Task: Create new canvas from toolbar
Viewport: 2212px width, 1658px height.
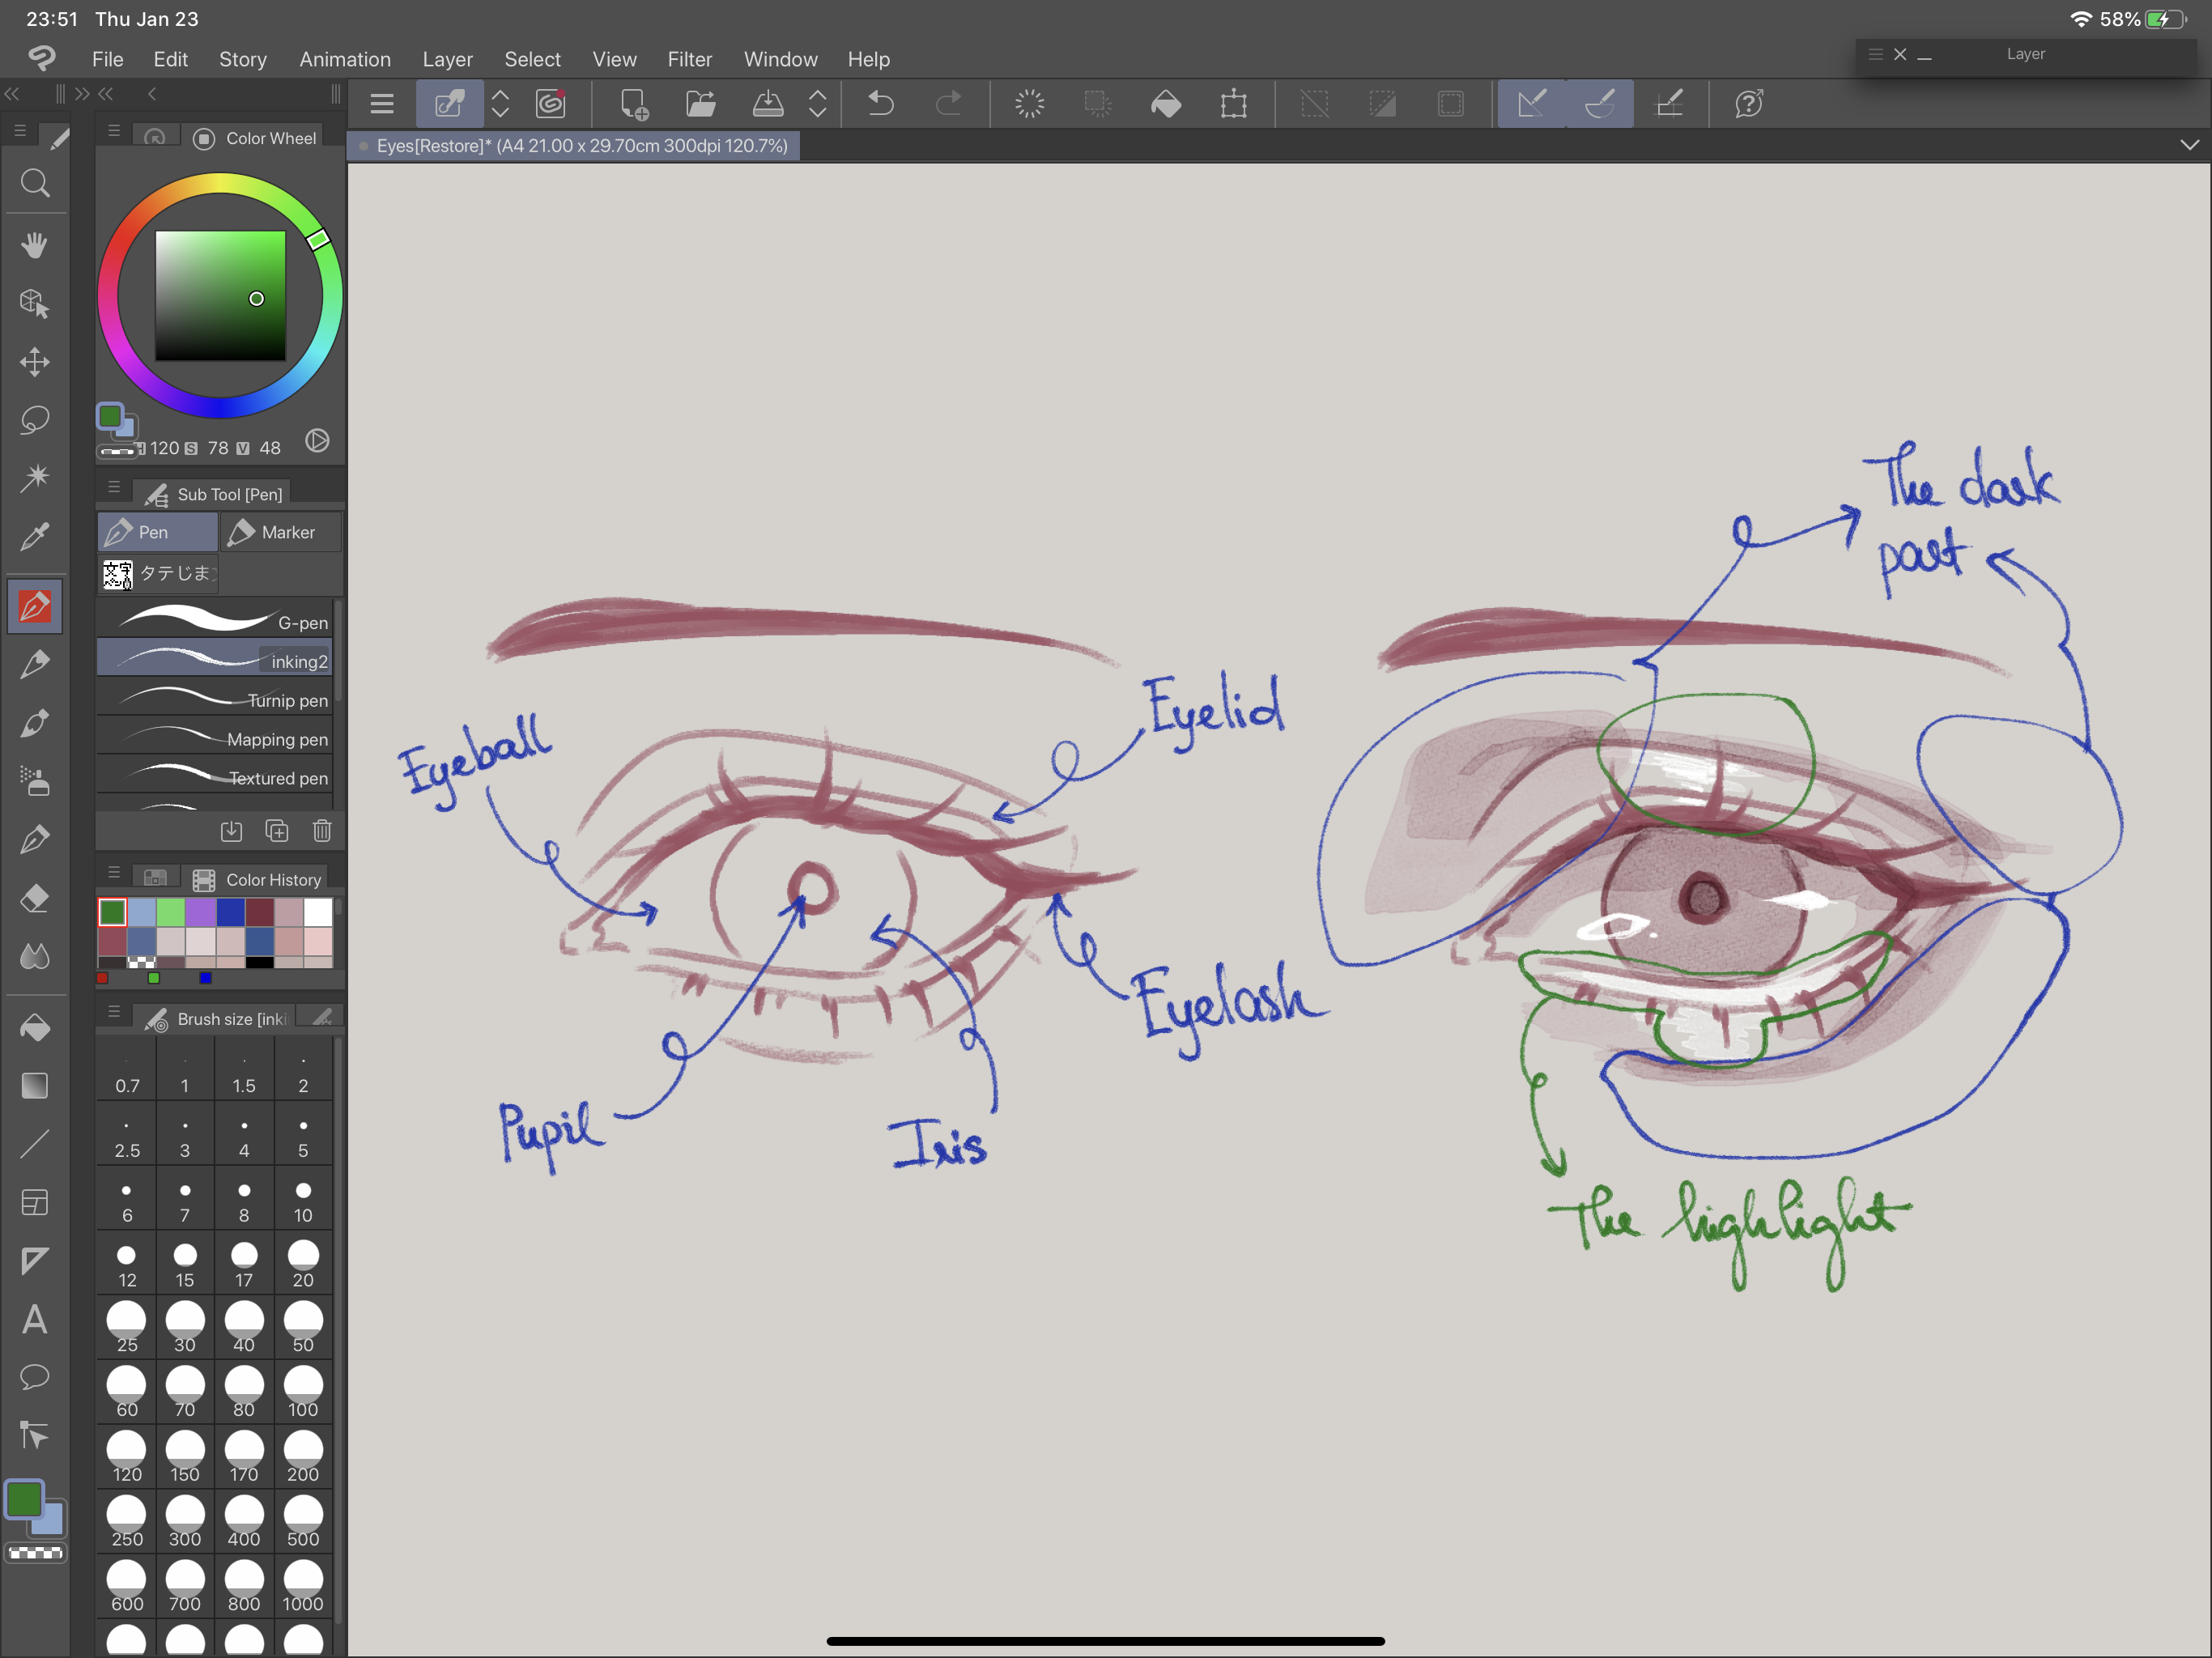Action: point(634,104)
